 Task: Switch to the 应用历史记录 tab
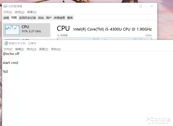click(x=27, y=18)
